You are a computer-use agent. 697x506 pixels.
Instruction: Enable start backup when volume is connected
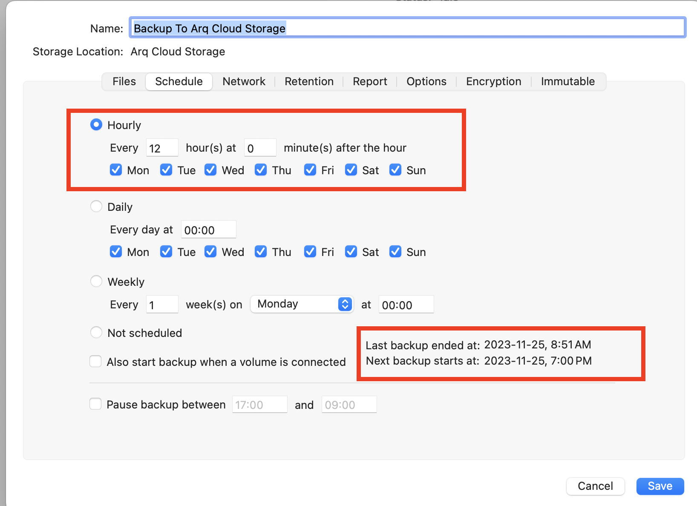coord(95,362)
